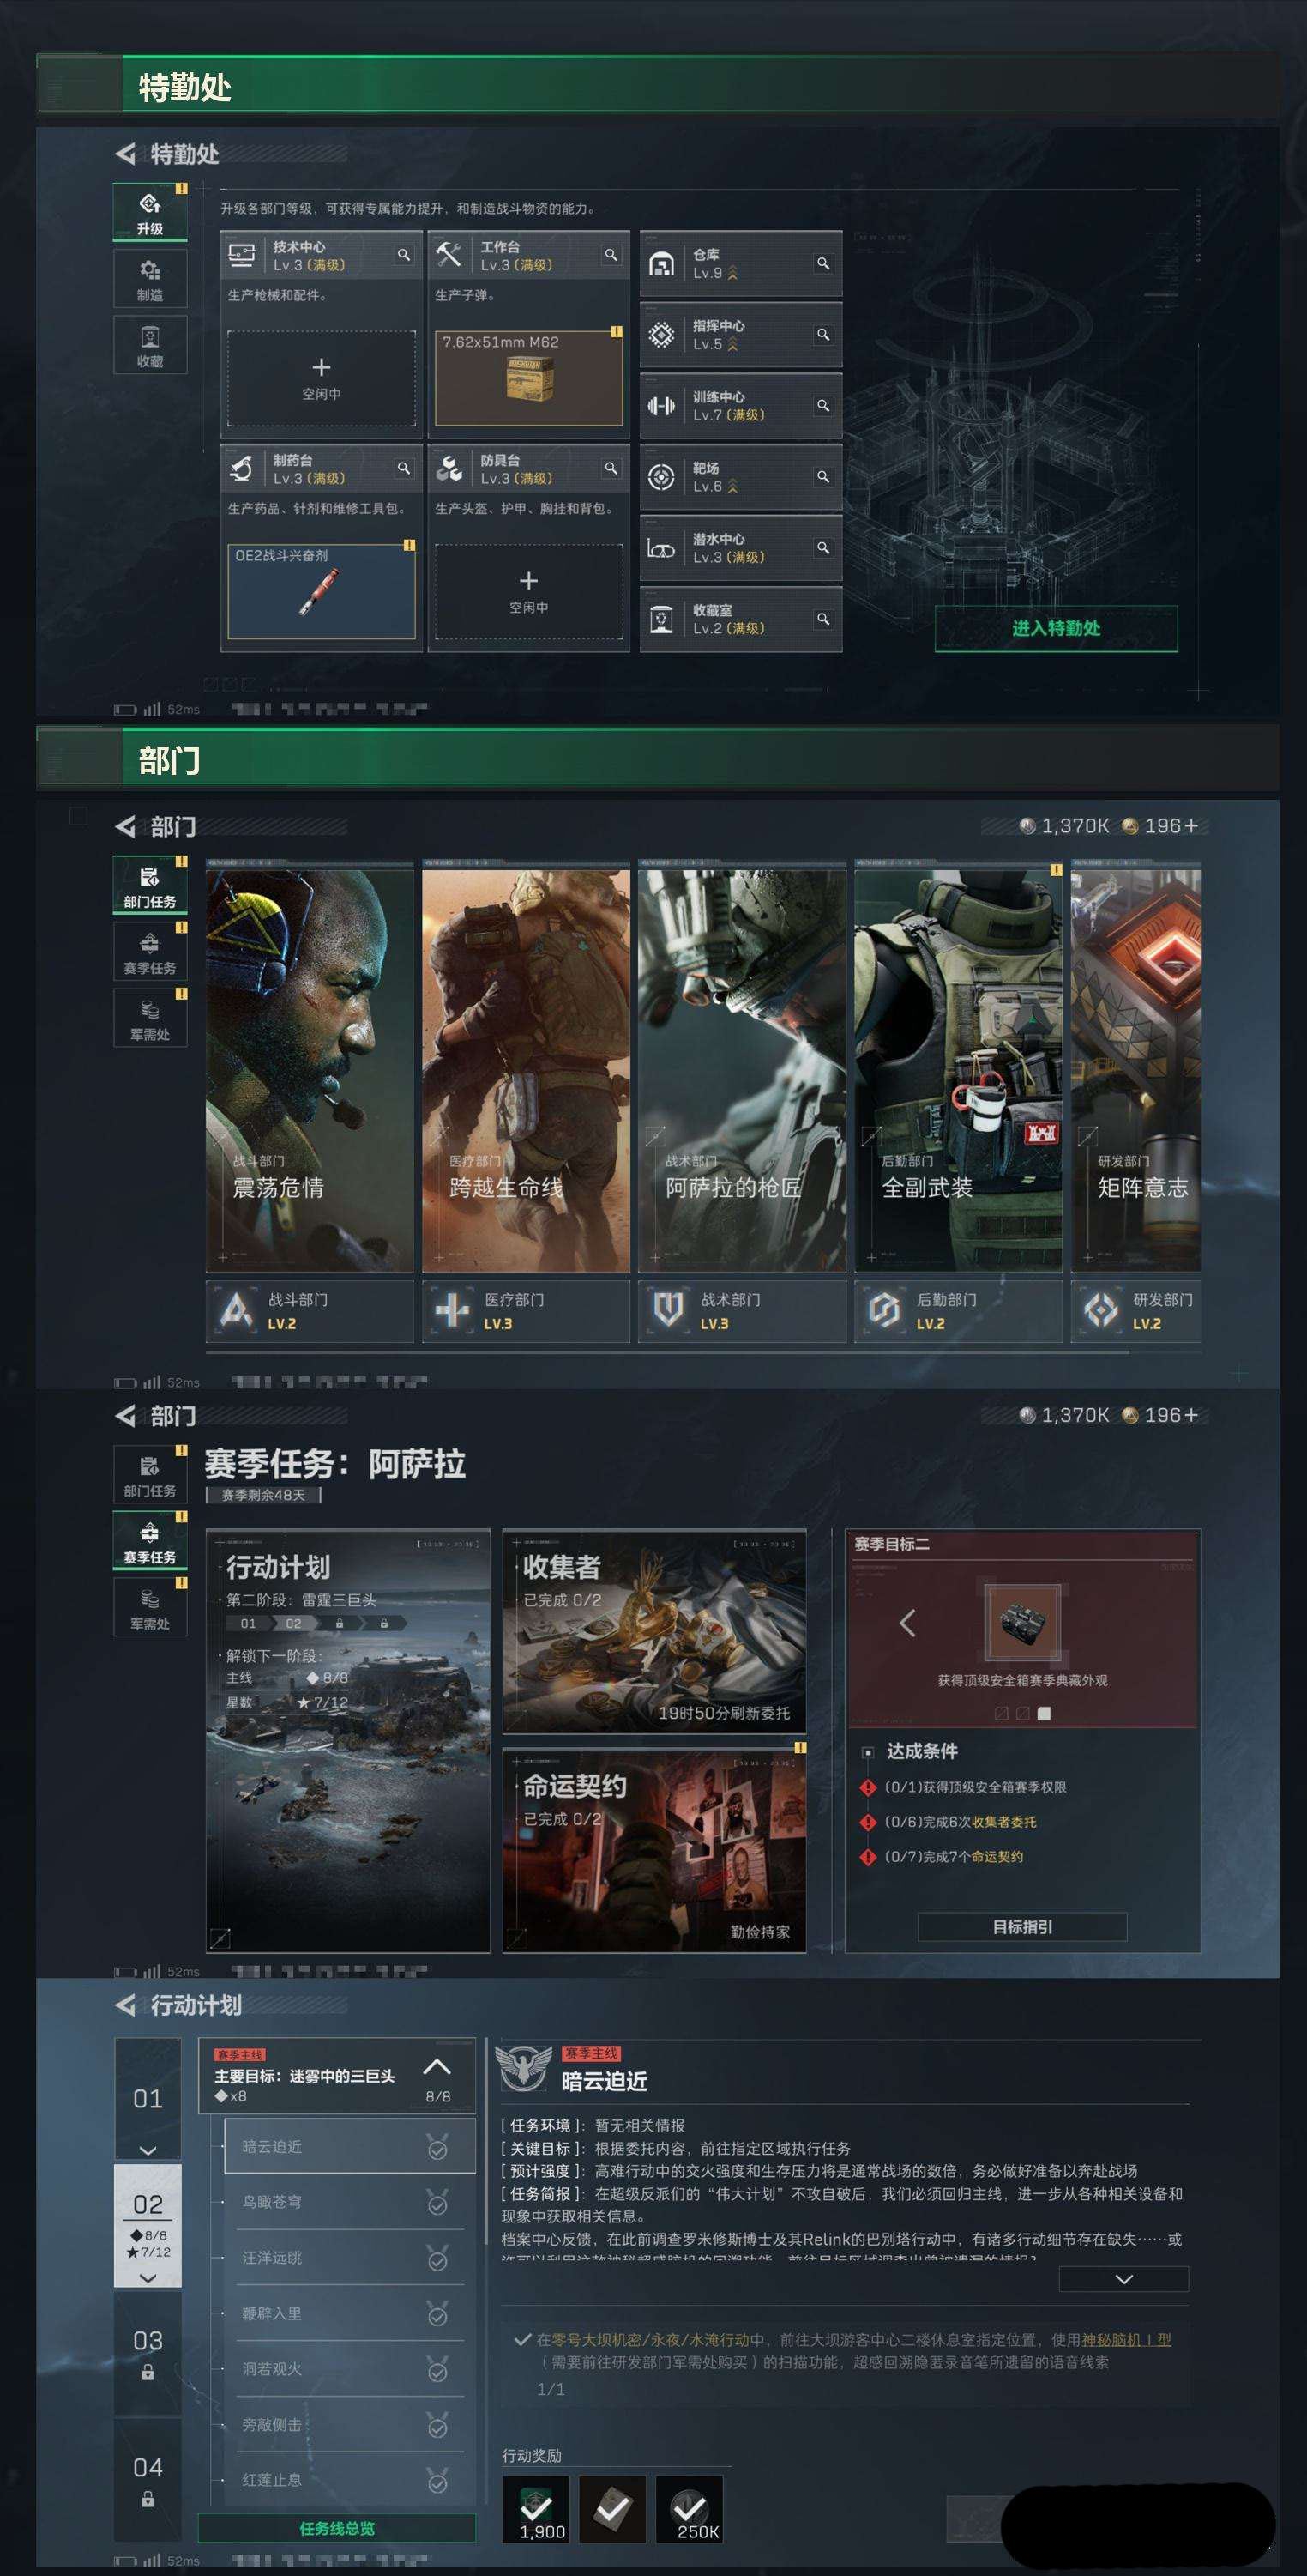1307x2576 pixels.
Task: Go to previous goal in 赛季目标二
Action: click(907, 1622)
